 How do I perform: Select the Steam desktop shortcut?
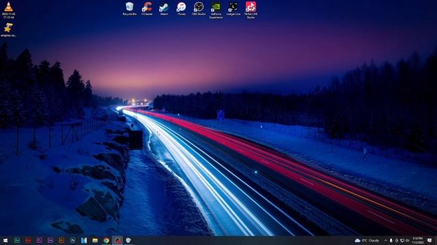[x=164, y=9]
